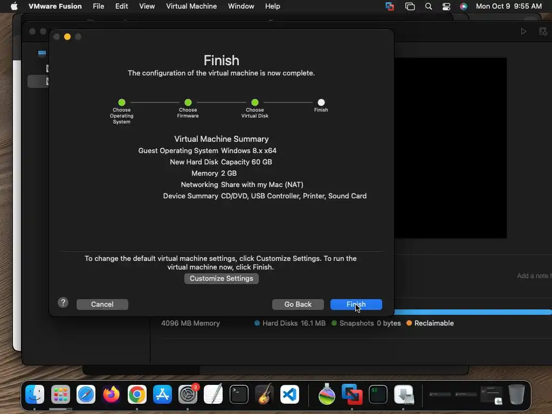The height and width of the screenshot is (414, 552).
Task: Click the yellow minimize button of the wizard
Action: click(x=67, y=37)
